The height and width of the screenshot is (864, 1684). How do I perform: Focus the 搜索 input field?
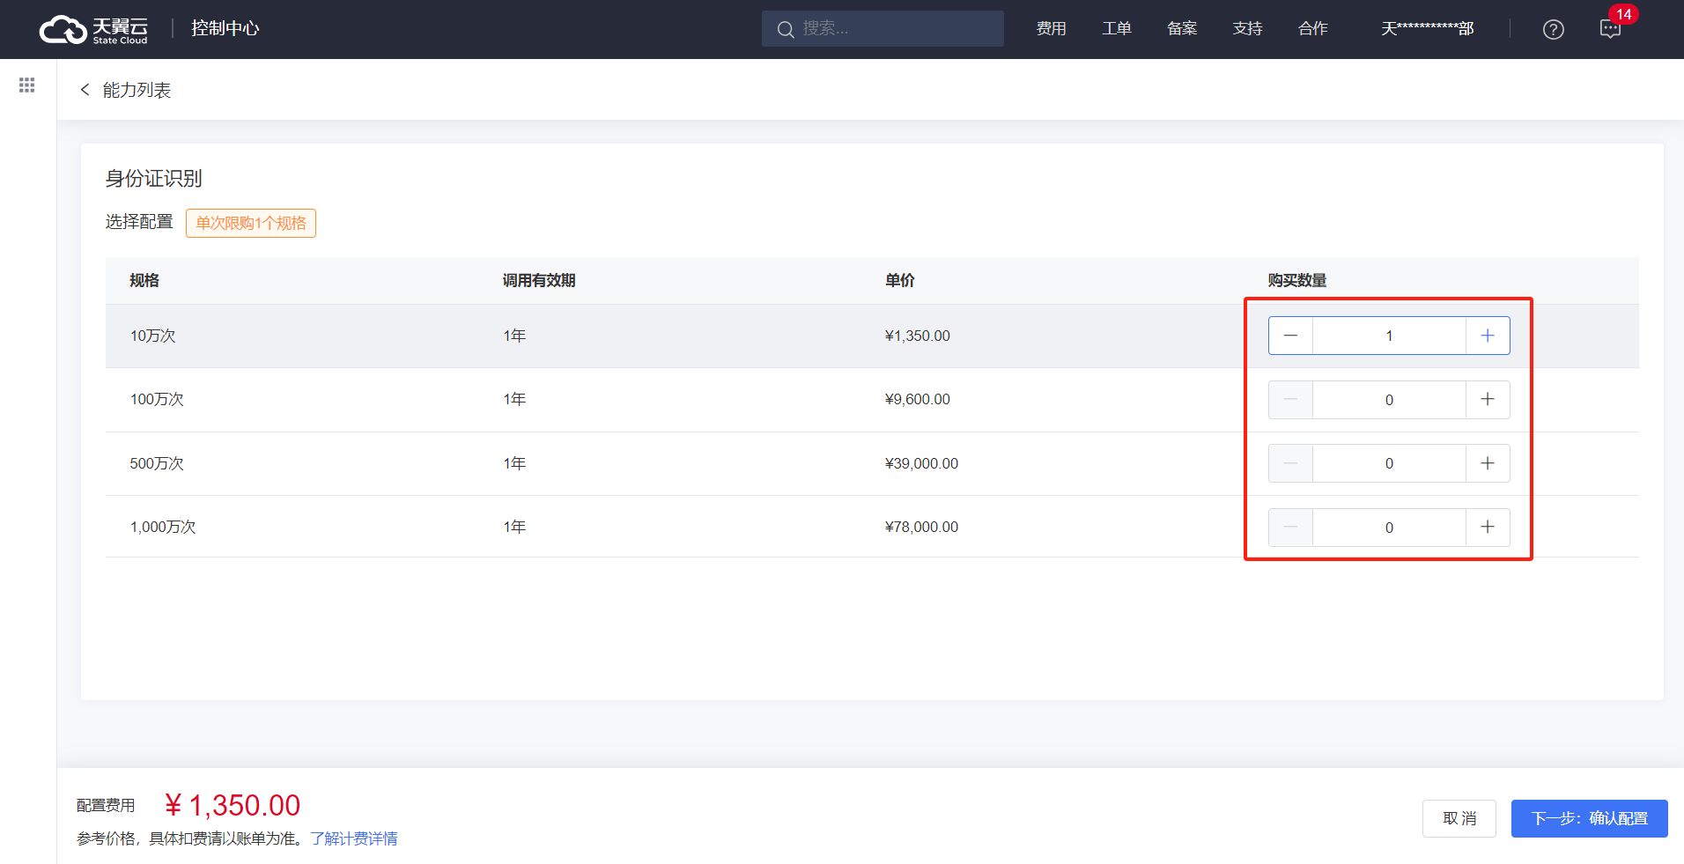click(883, 29)
